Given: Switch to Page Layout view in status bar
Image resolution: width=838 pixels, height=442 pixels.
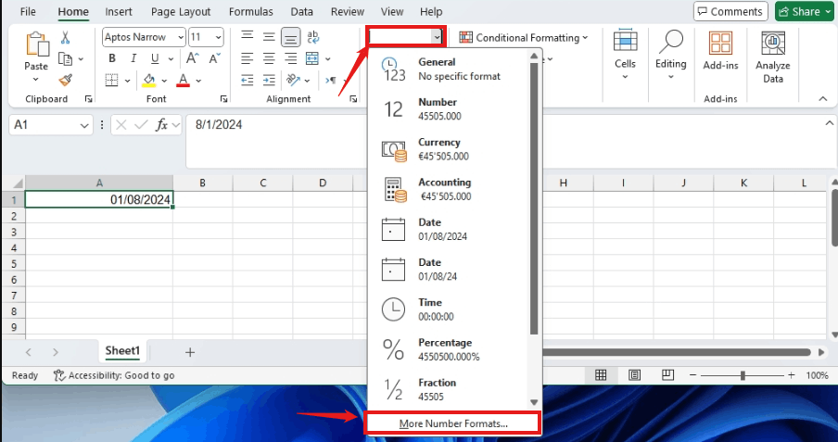Looking at the screenshot, I should pos(634,375).
